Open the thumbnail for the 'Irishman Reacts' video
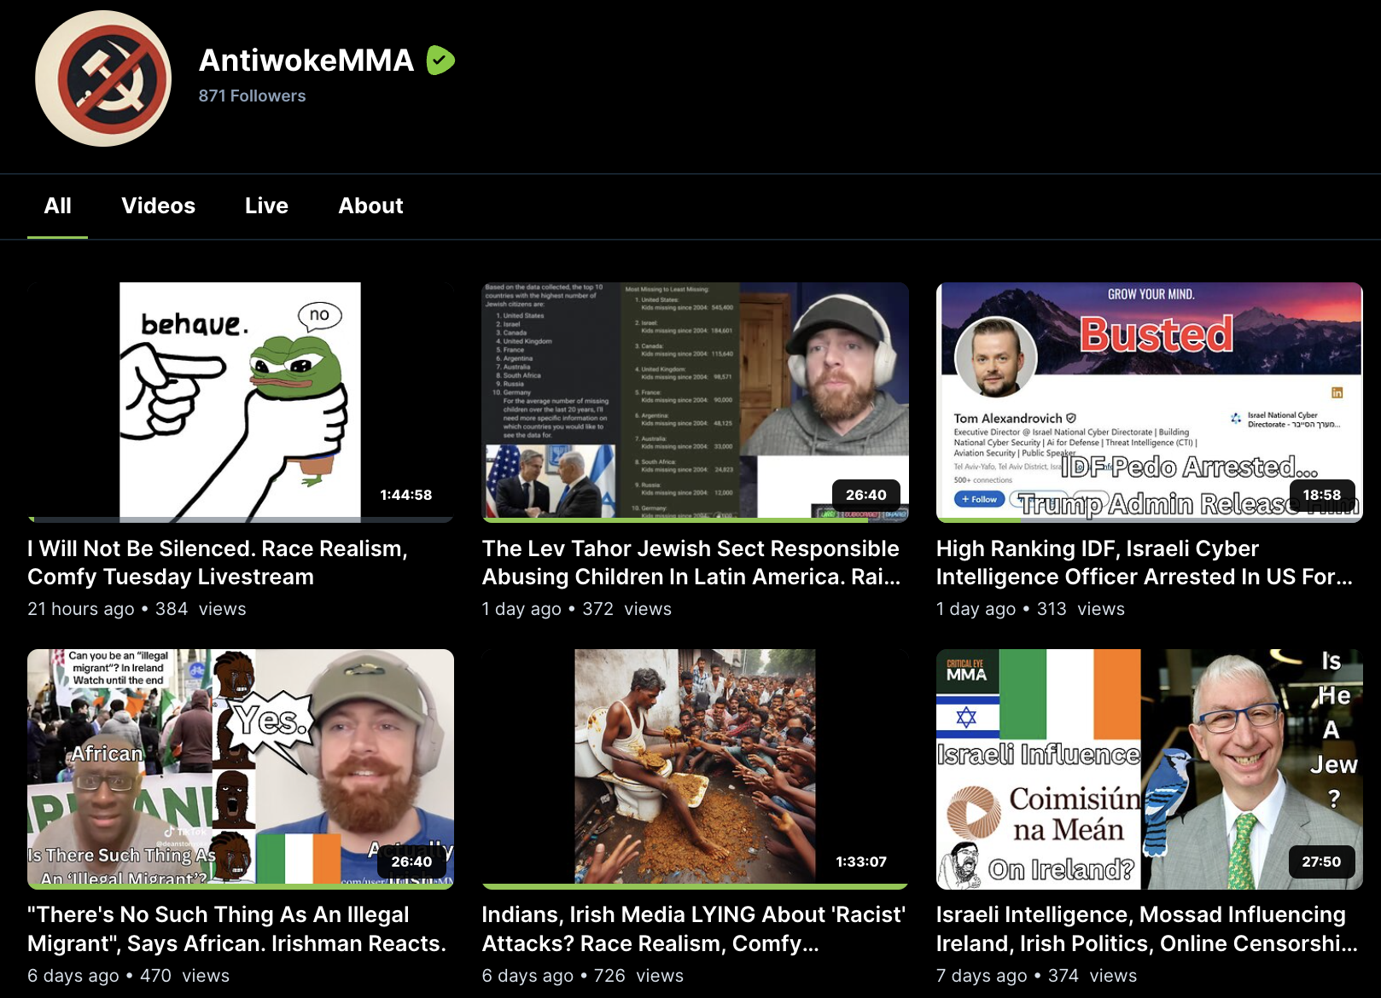 [x=241, y=769]
